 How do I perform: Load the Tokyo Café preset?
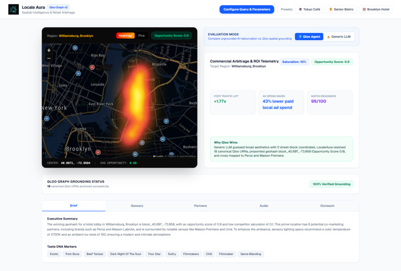click(x=309, y=9)
